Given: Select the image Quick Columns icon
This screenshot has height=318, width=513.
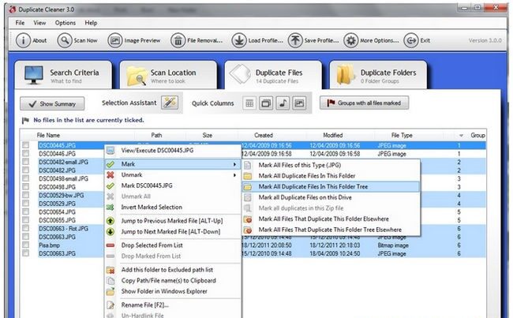Looking at the screenshot, I should (x=299, y=103).
